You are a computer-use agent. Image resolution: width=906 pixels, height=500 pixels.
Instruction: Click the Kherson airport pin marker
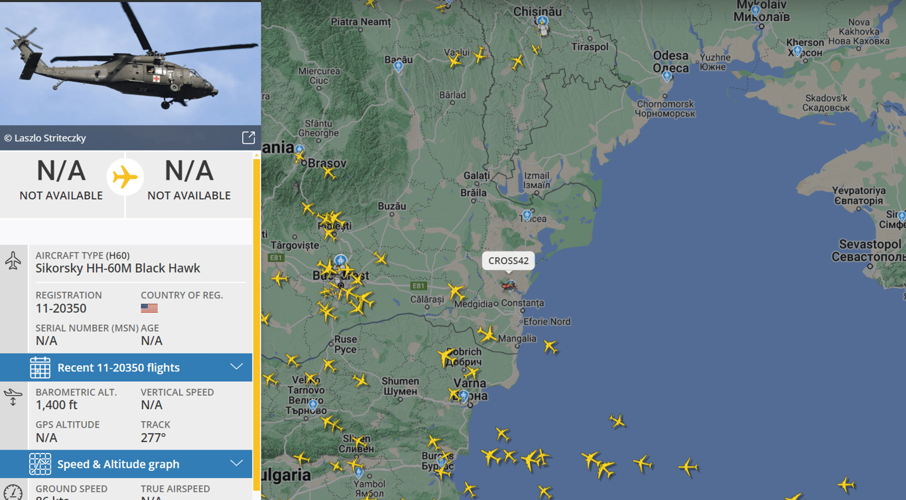coord(797,51)
